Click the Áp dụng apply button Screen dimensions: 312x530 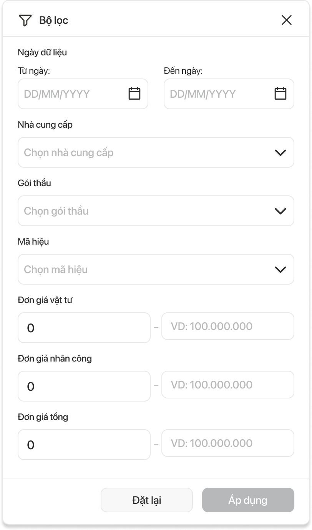(248, 500)
